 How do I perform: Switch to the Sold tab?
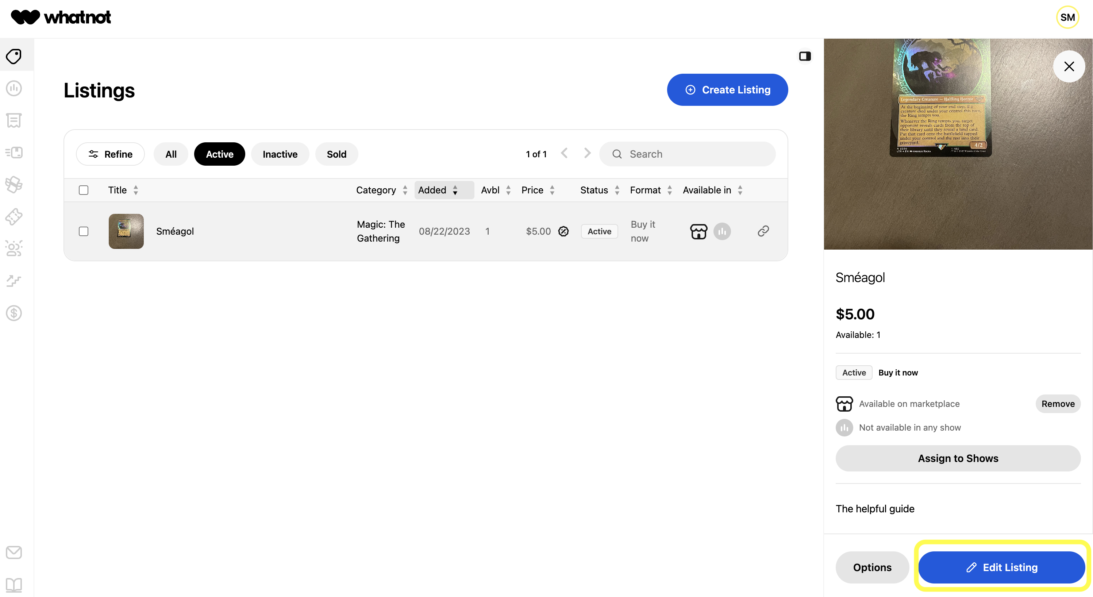(336, 154)
